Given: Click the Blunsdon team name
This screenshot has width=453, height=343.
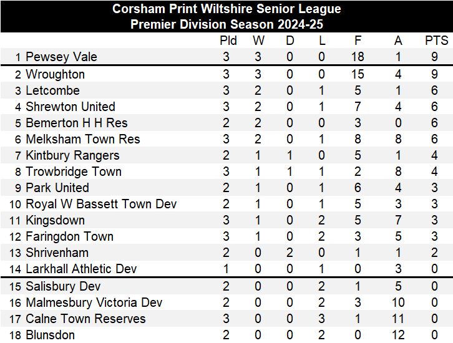Looking at the screenshot, I should (x=50, y=335).
